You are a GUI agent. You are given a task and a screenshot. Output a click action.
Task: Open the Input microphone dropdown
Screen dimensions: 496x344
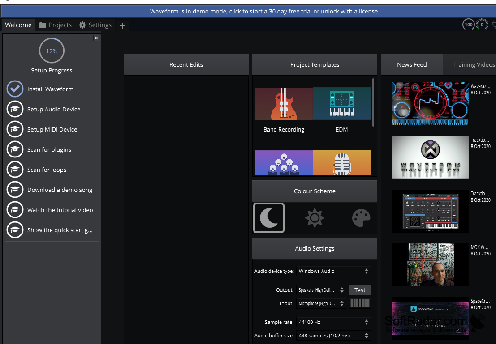pos(321,303)
